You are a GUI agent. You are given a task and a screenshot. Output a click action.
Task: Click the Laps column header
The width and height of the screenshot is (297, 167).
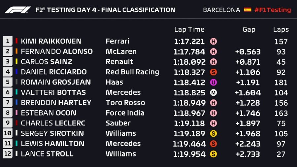click(x=281, y=30)
